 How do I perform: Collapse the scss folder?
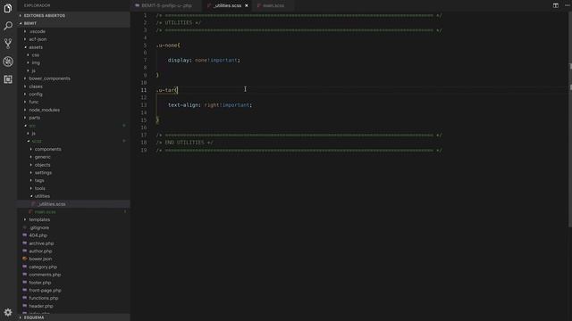[x=37, y=141]
